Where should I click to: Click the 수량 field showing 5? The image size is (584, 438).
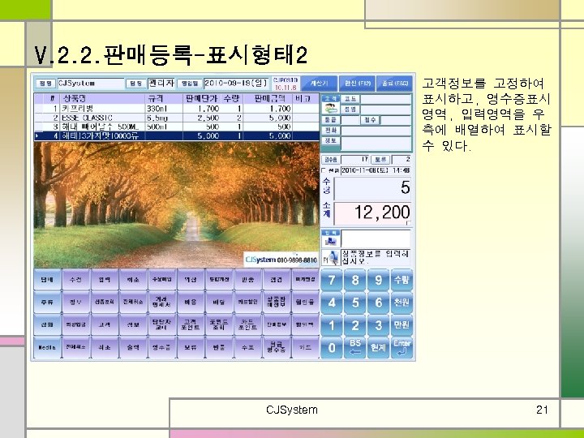point(372,188)
